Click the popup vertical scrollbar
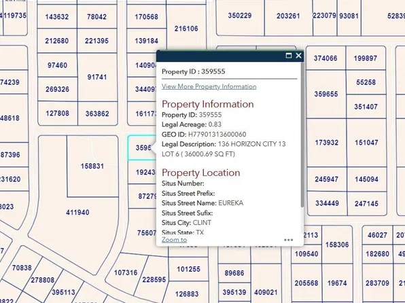The image size is (405, 303). click(302, 135)
